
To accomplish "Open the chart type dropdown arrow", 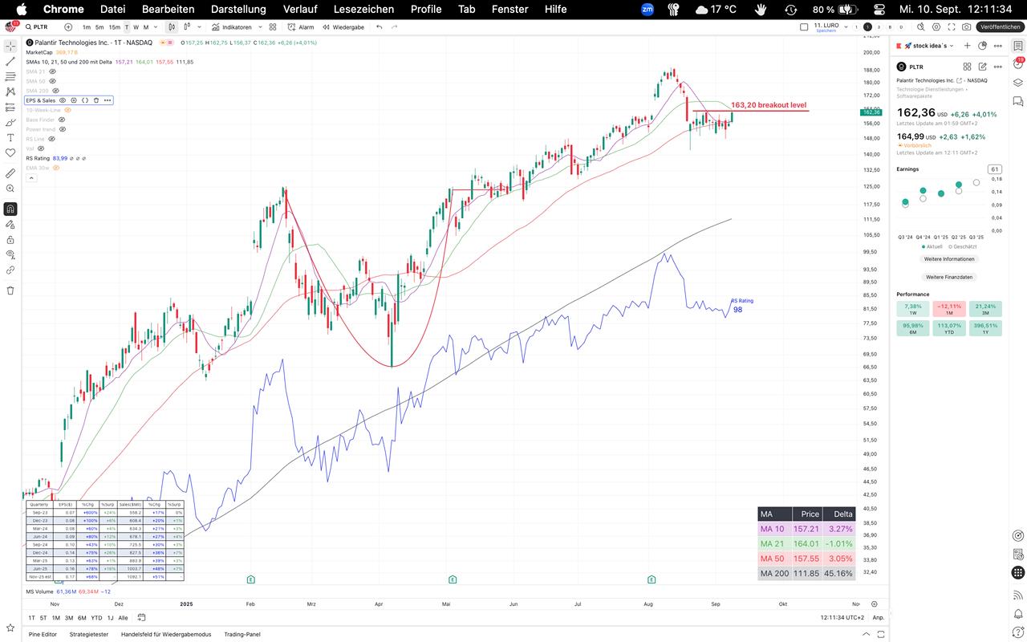I will tap(199, 26).
